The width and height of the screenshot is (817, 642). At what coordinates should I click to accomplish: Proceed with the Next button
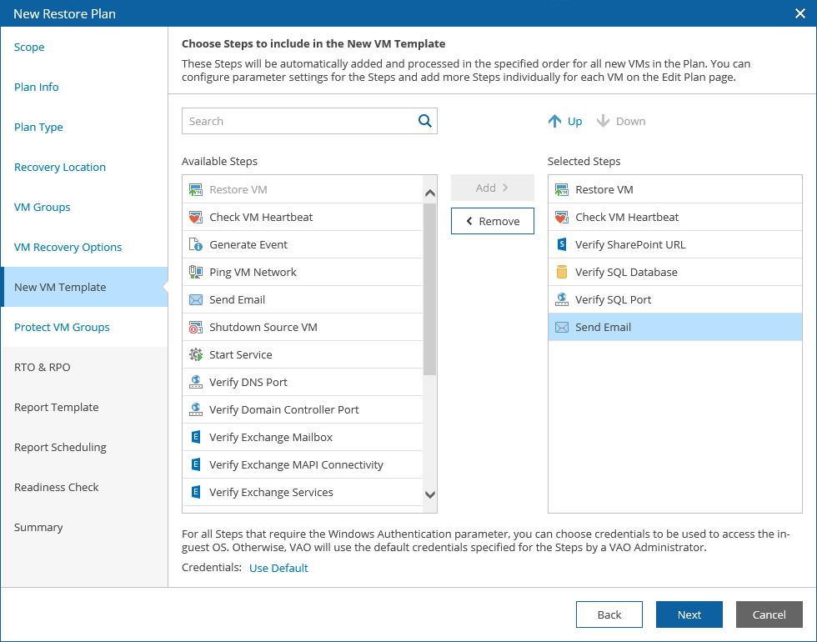(689, 614)
